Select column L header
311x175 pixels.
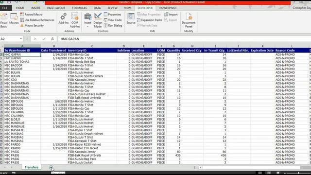click(292, 46)
